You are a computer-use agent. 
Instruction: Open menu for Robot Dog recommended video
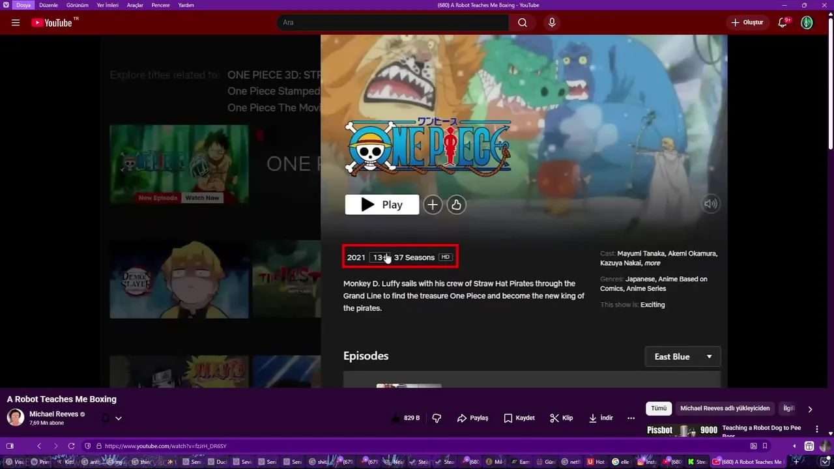(817, 429)
